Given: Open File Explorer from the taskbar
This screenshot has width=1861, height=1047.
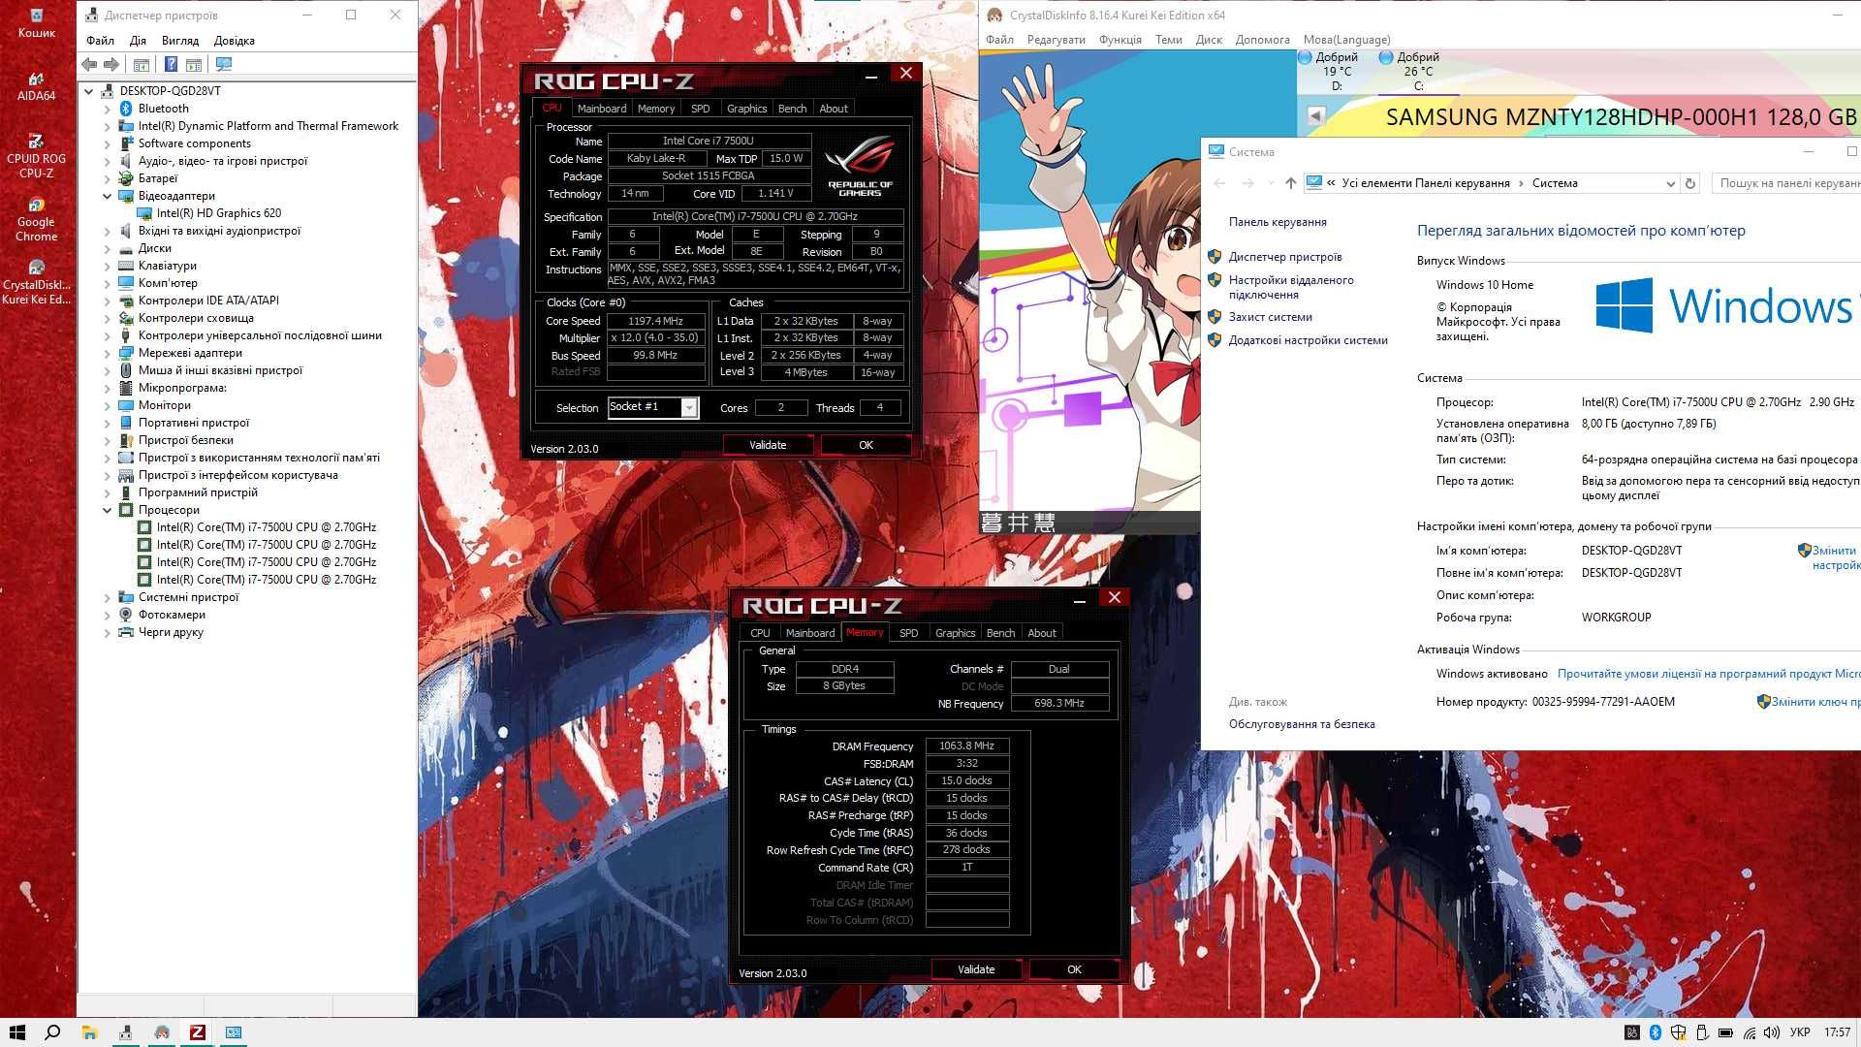Looking at the screenshot, I should [x=89, y=1032].
